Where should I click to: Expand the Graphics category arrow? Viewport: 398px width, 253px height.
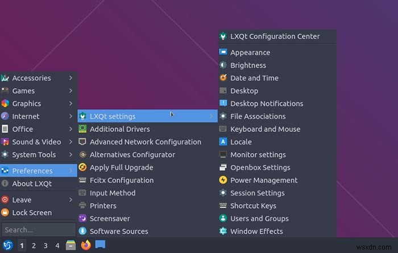click(71, 103)
